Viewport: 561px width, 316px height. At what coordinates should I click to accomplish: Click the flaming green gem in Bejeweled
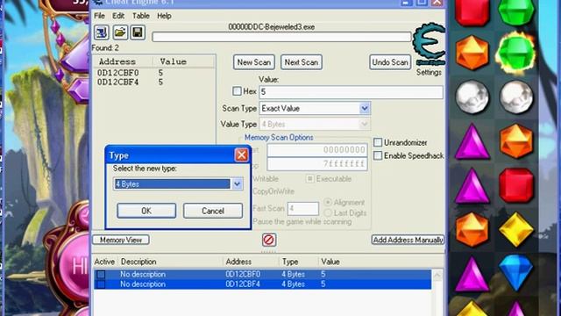516,52
